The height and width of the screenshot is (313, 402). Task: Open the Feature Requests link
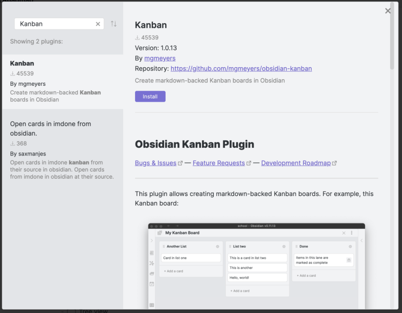(x=219, y=163)
